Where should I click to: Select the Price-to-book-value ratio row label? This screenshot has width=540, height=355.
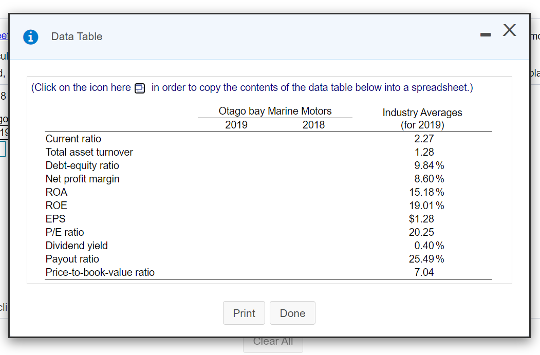[100, 272]
